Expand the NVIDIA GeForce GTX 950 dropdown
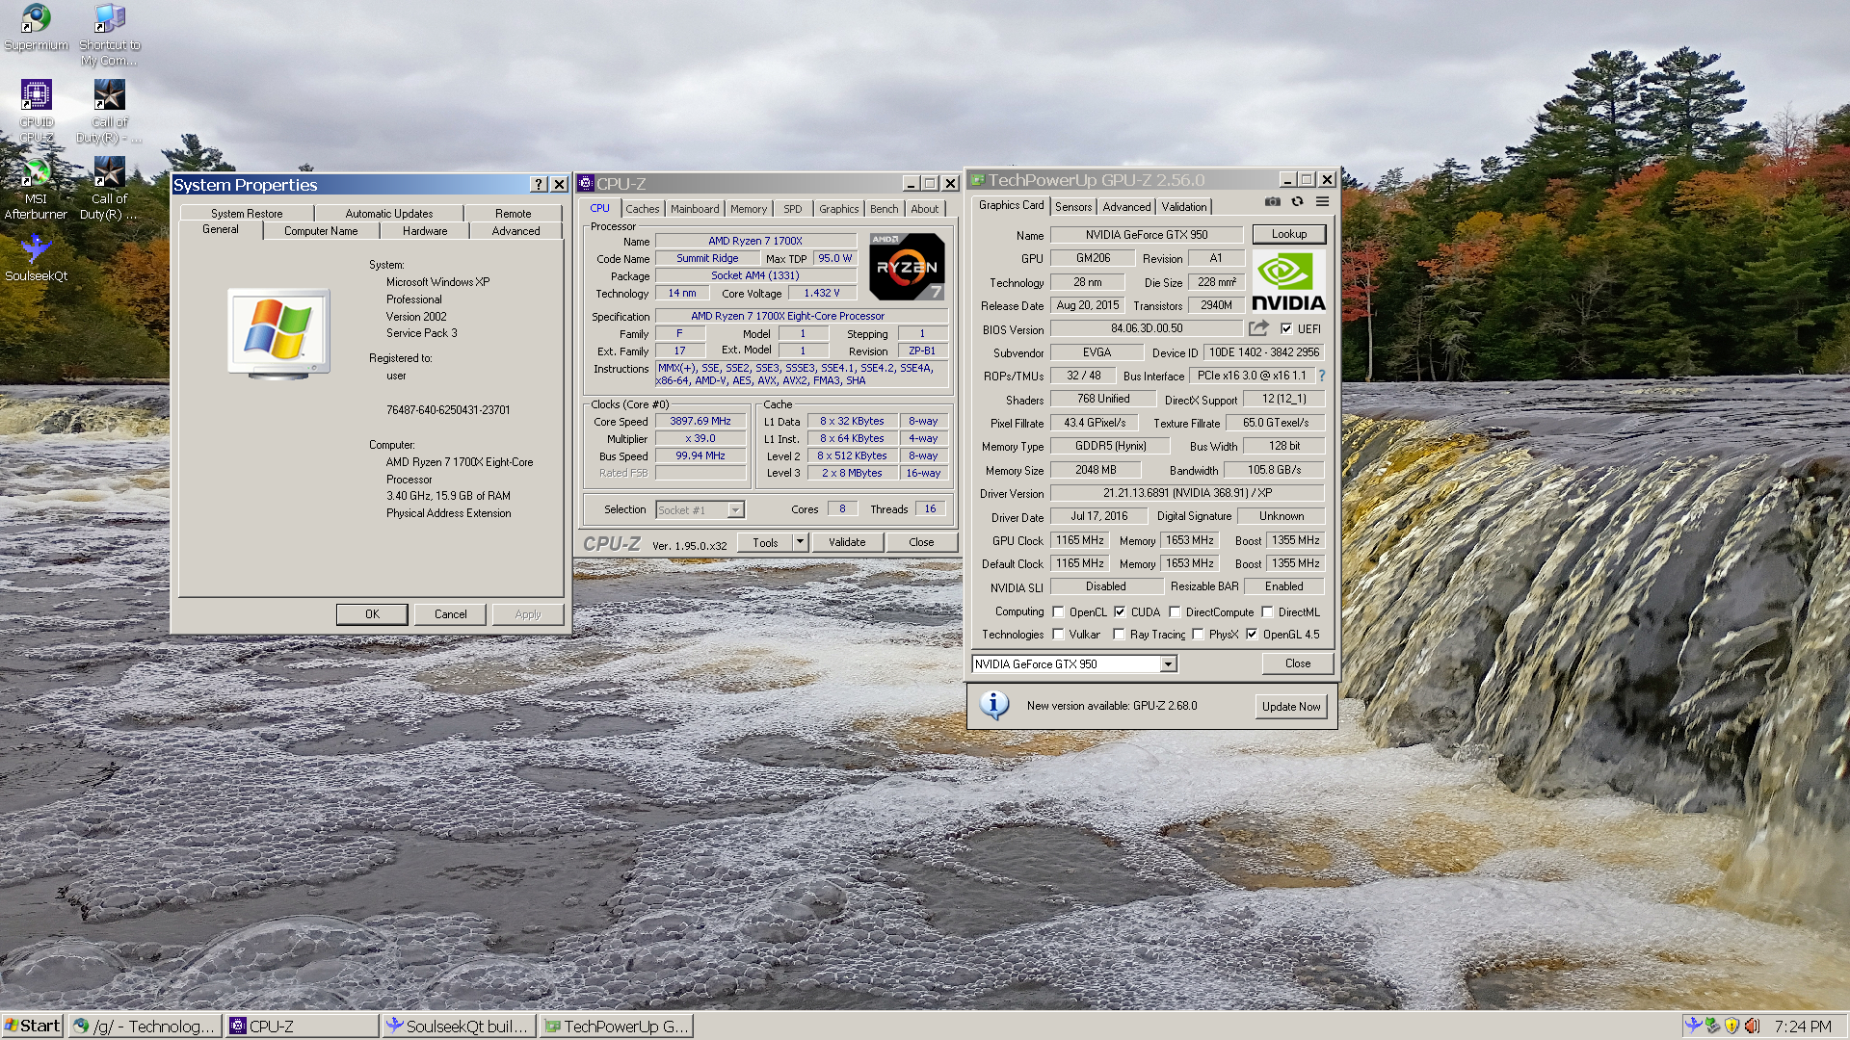Viewport: 1850px width, 1040px height. tap(1168, 664)
